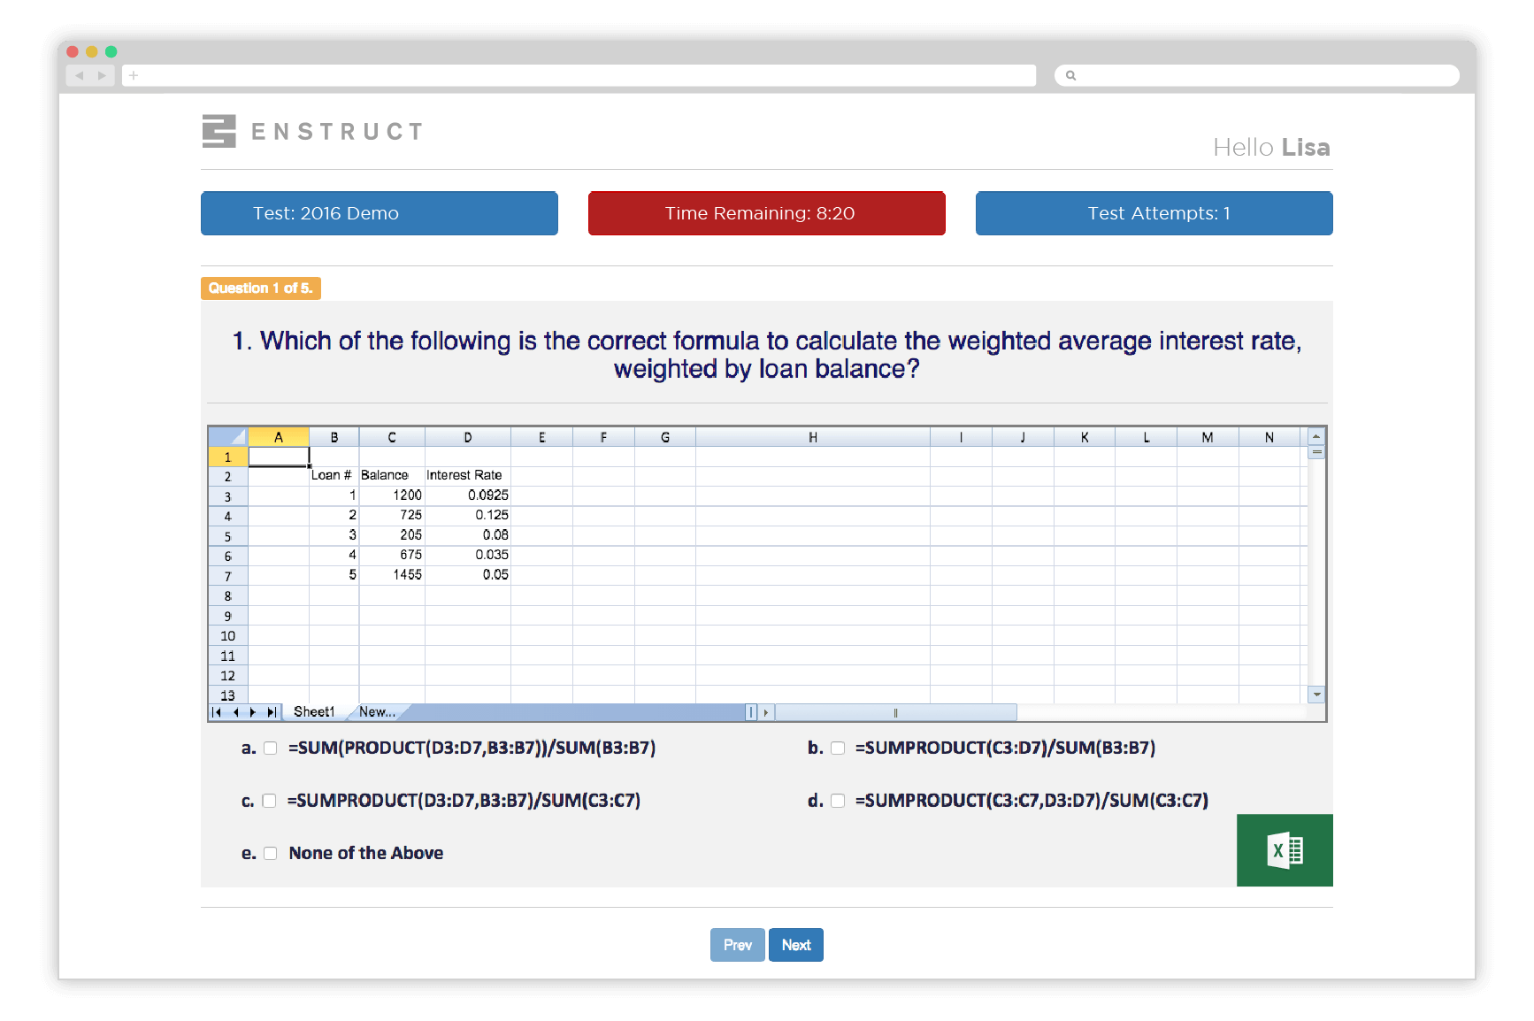Click the Time Remaining button
The width and height of the screenshot is (1534, 1021).
click(x=767, y=213)
